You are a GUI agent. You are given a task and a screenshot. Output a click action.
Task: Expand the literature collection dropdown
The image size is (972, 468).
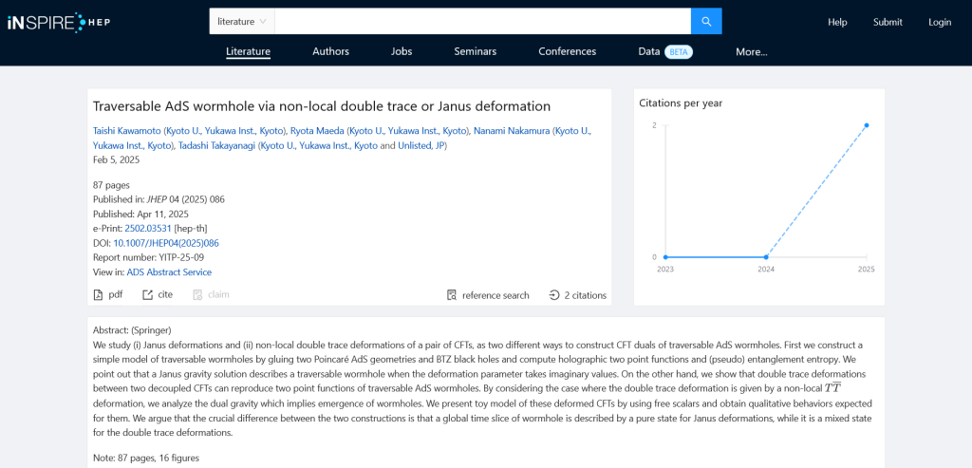(x=242, y=21)
